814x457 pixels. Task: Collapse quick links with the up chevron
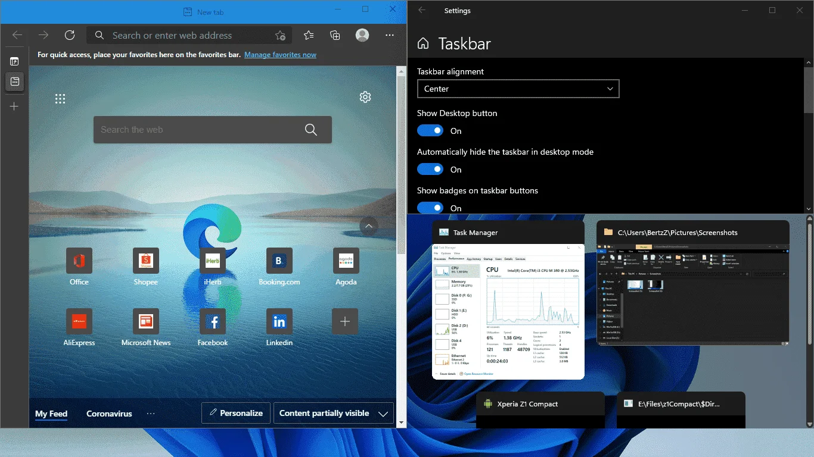pos(369,226)
